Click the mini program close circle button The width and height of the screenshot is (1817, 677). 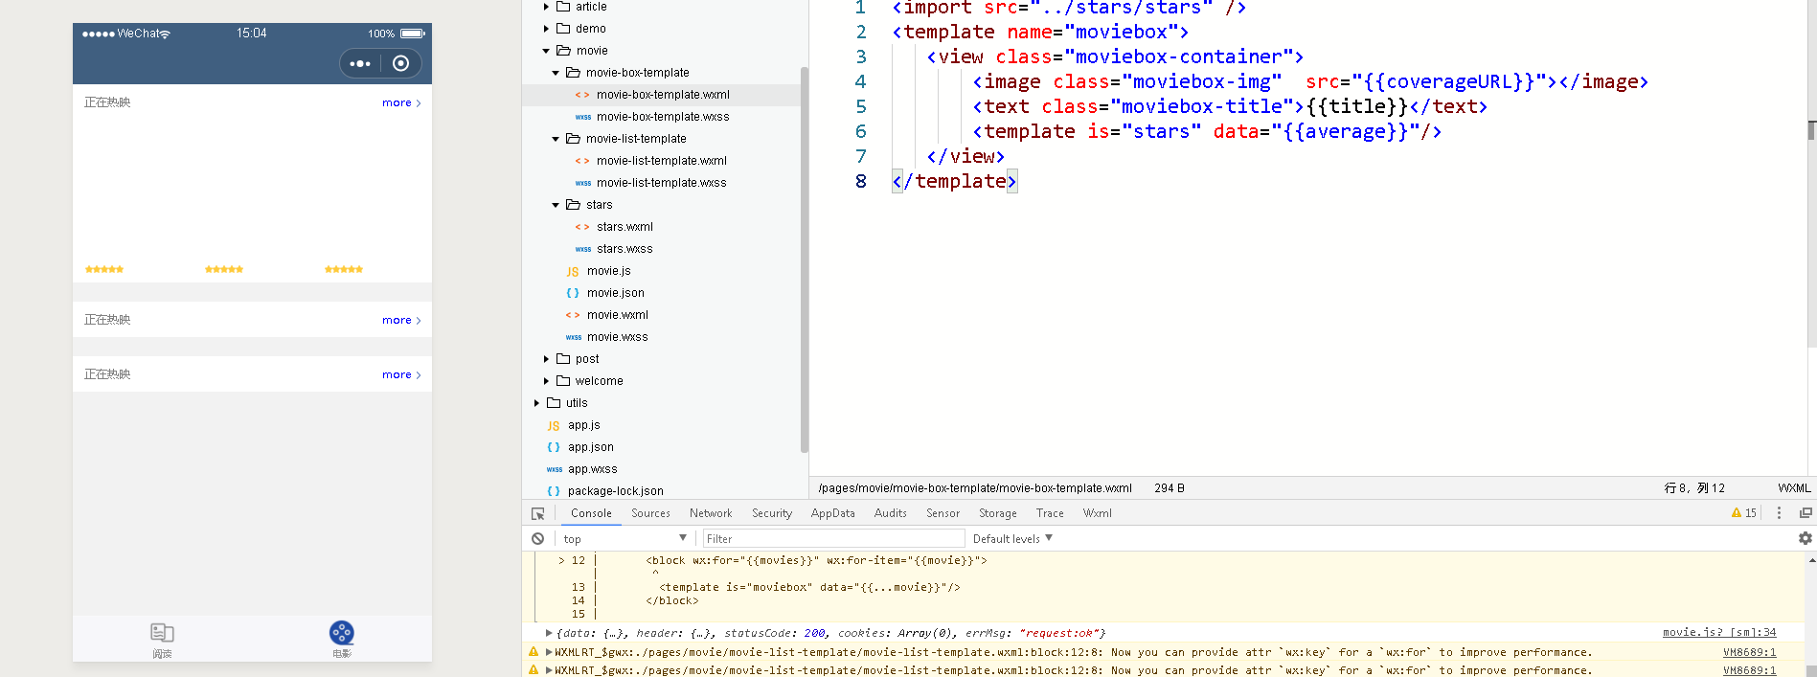[401, 63]
